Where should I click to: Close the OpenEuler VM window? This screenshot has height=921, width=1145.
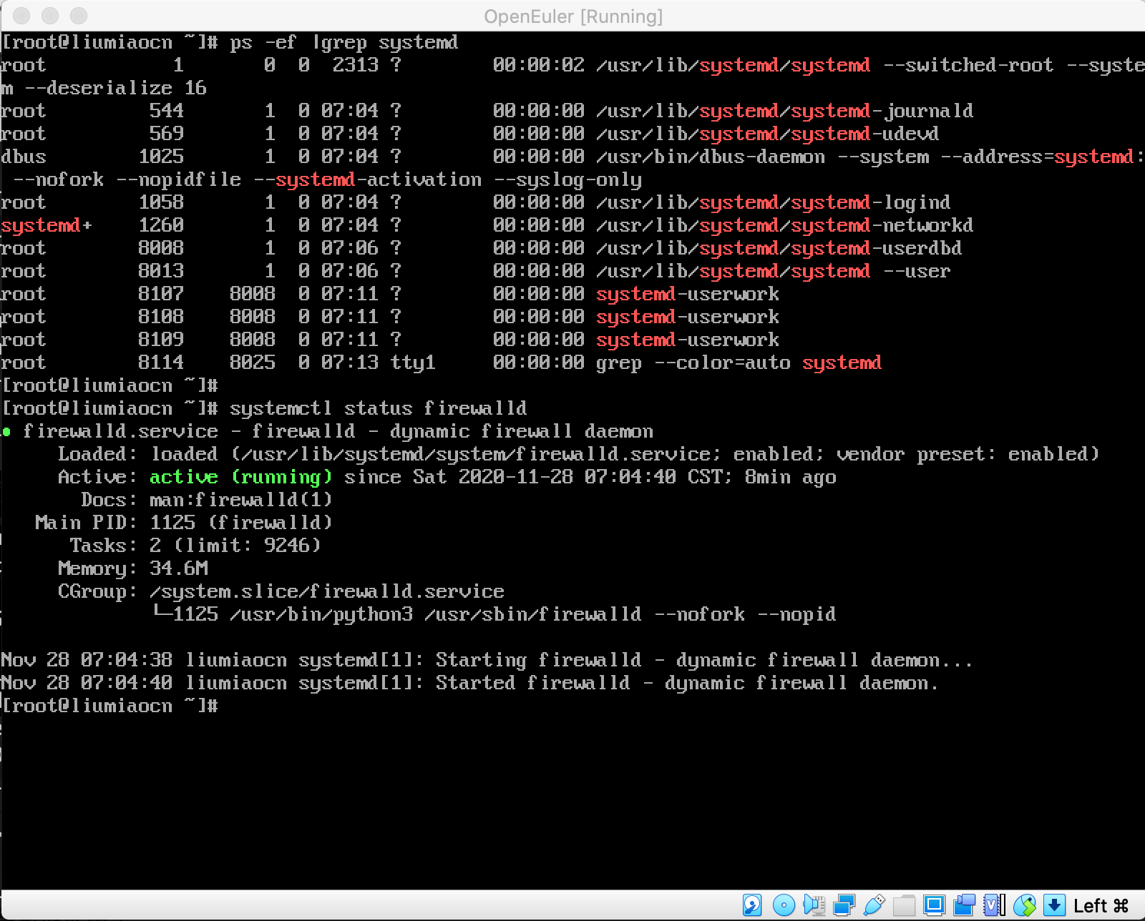(x=22, y=15)
